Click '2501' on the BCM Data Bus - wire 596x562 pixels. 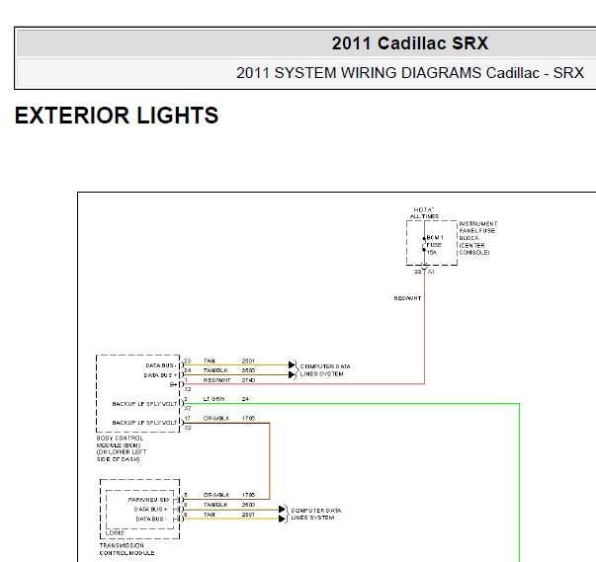tap(248, 361)
